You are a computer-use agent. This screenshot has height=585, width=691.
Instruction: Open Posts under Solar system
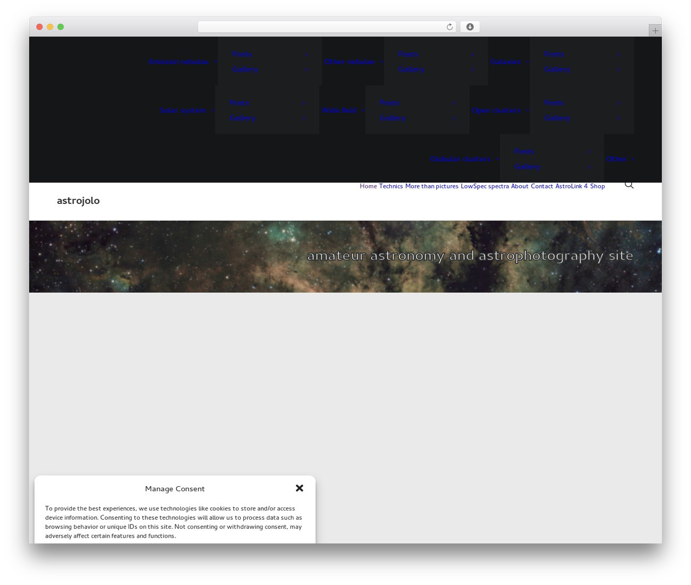pos(240,103)
